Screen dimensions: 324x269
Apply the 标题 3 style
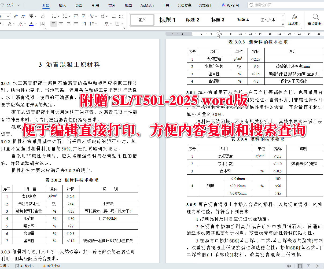pyautogui.click(x=218, y=20)
